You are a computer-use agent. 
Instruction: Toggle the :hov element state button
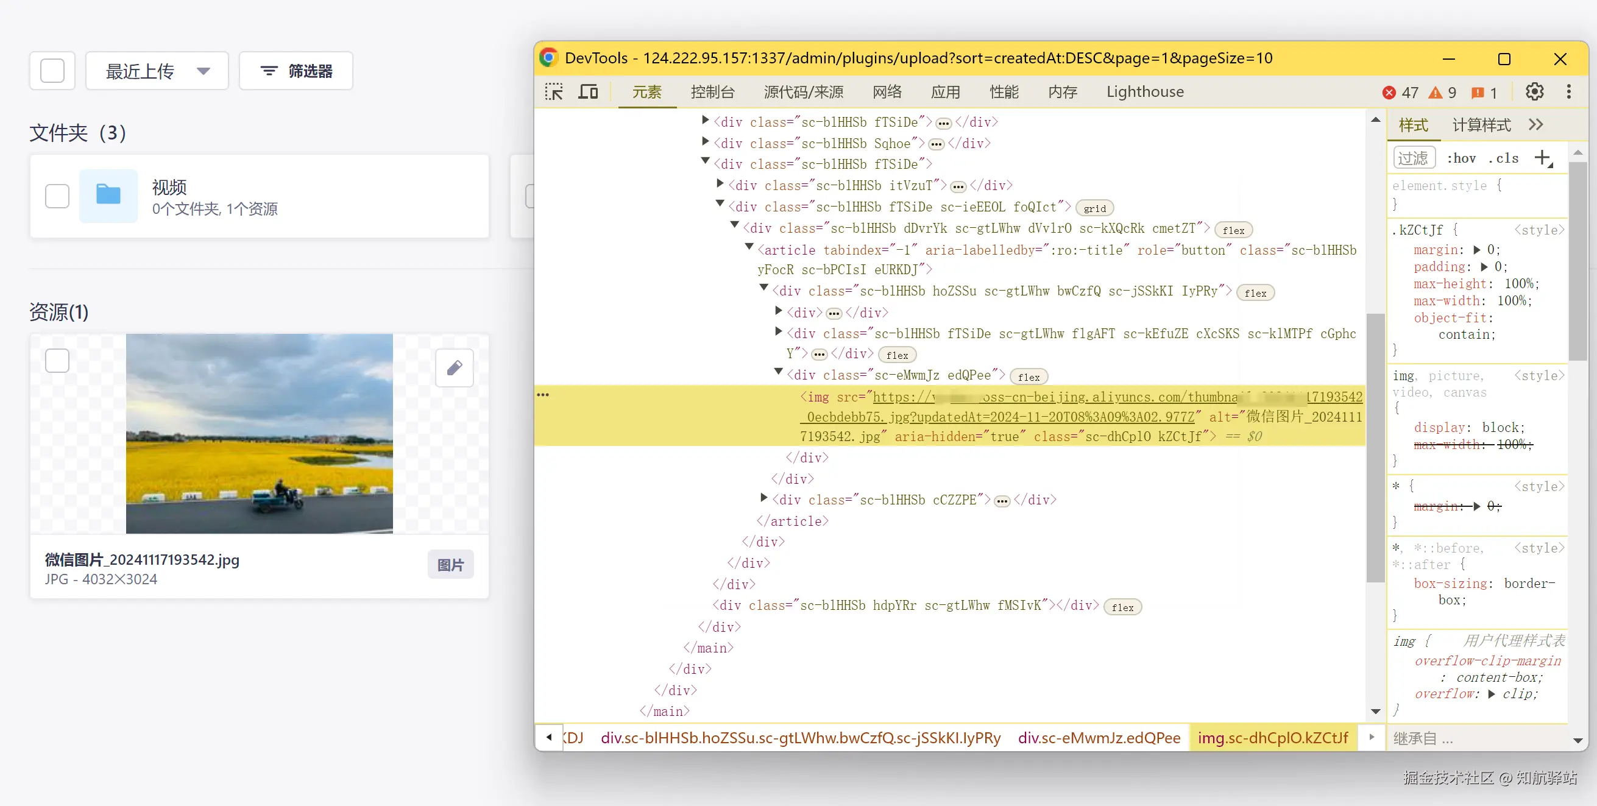(1461, 158)
